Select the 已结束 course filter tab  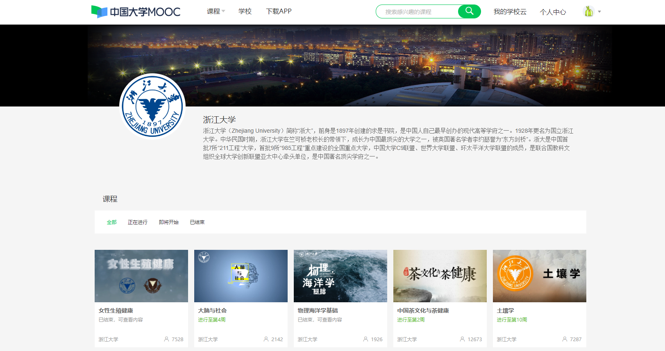click(197, 222)
